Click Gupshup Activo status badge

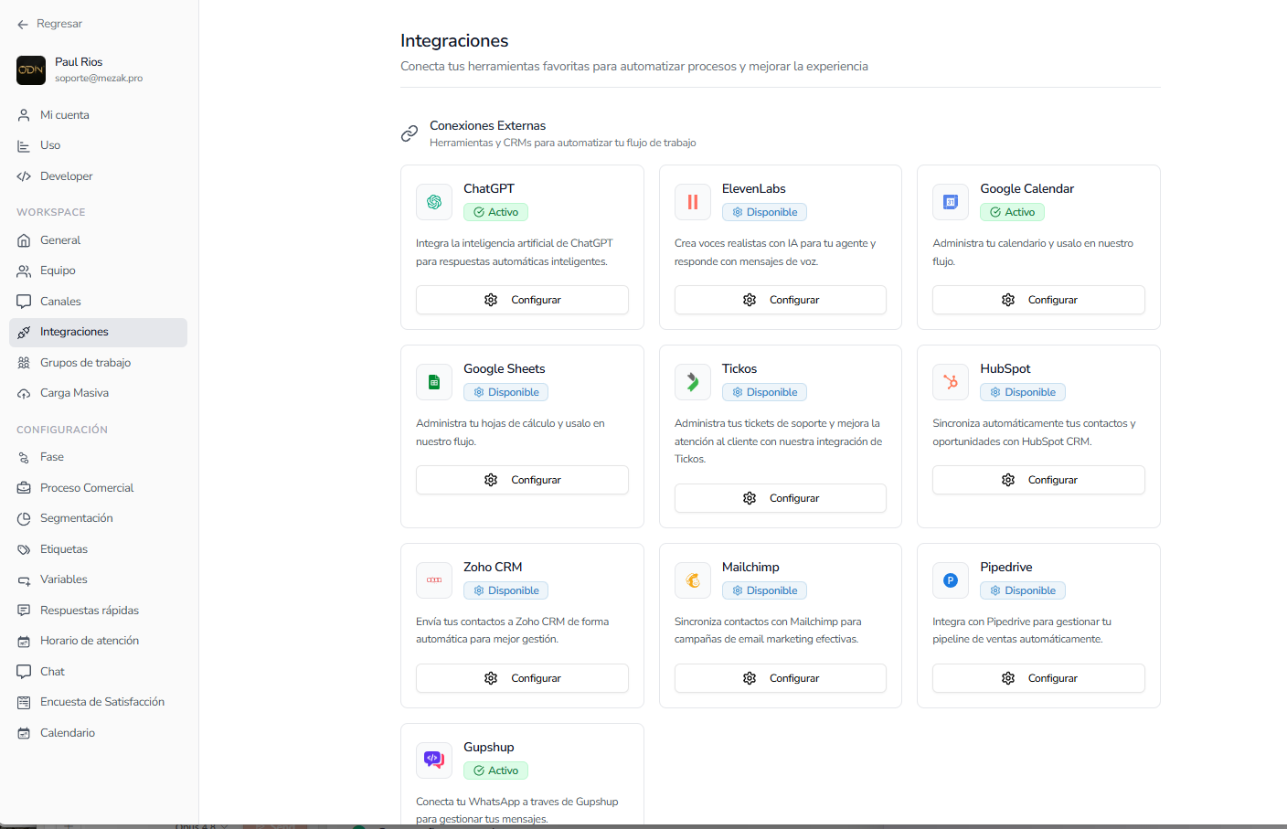coord(495,771)
